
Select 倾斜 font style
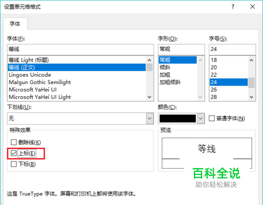[178, 67]
